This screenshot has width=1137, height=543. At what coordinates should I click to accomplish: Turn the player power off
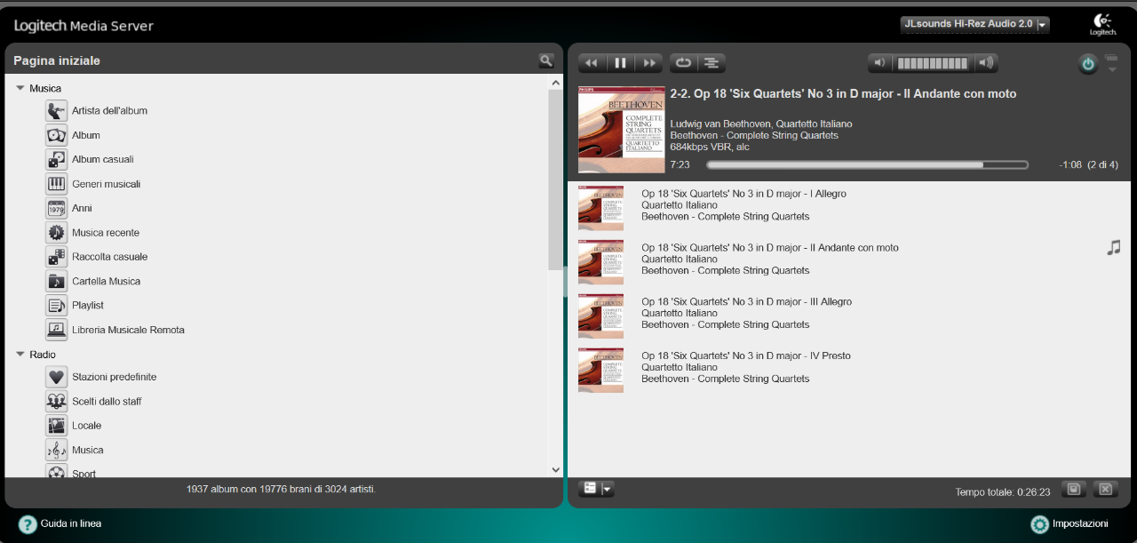1088,64
